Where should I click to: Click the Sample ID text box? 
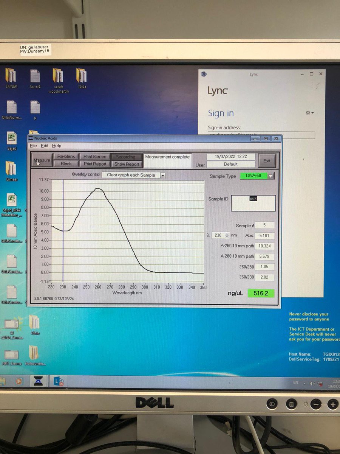253,203
